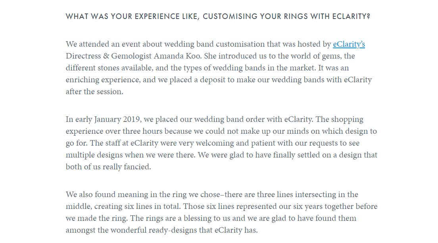Click the heading about customising rings
438x243 pixels.
218,17
